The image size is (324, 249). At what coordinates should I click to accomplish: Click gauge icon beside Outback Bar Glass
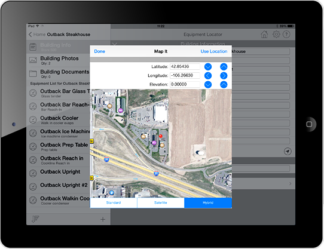33,93
